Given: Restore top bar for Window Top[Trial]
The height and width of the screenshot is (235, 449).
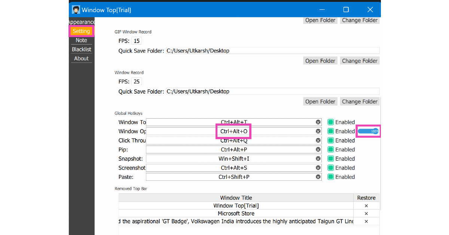Looking at the screenshot, I should point(366,205).
